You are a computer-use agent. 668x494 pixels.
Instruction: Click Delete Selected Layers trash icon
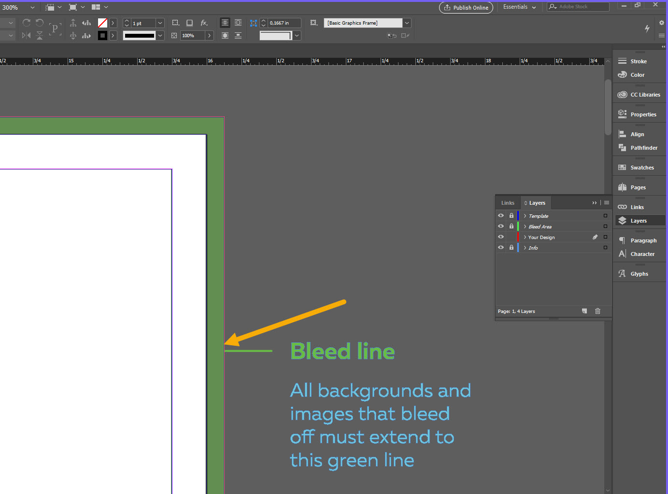(x=597, y=311)
